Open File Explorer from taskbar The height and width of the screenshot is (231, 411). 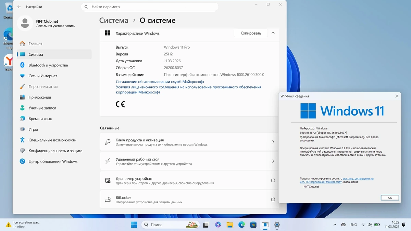[x=230, y=225]
